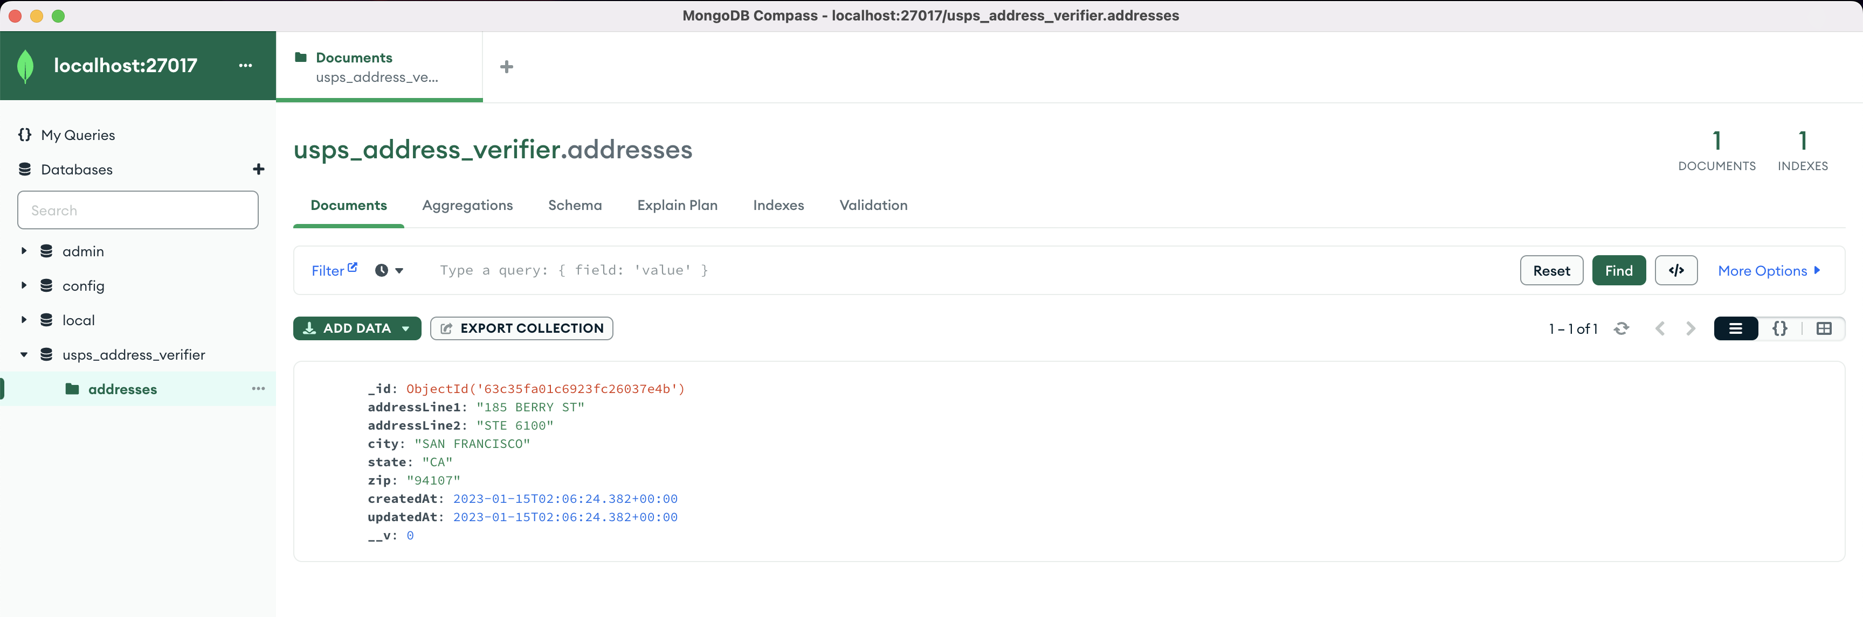Expand the admin database tree
Image resolution: width=1863 pixels, height=617 pixels.
(24, 251)
